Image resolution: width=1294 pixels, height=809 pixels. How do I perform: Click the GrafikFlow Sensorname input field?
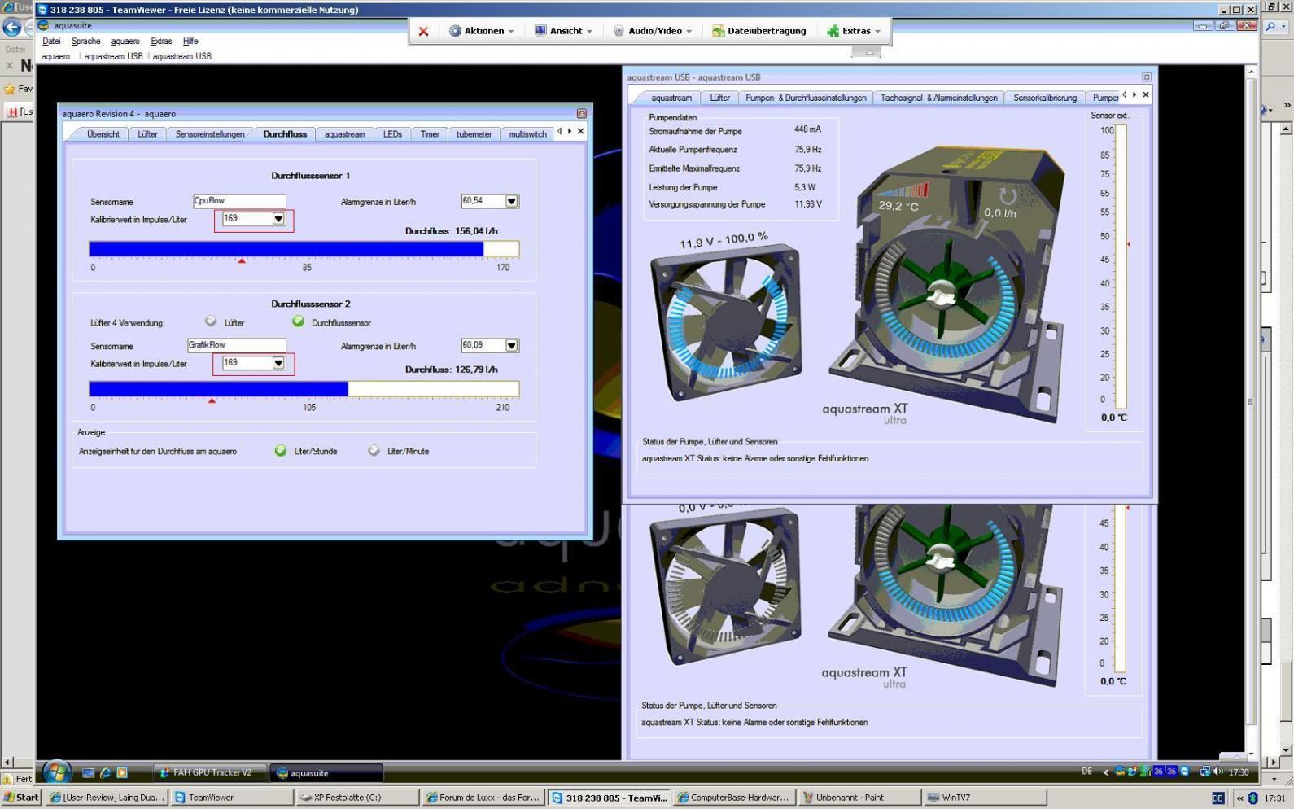[x=236, y=345]
